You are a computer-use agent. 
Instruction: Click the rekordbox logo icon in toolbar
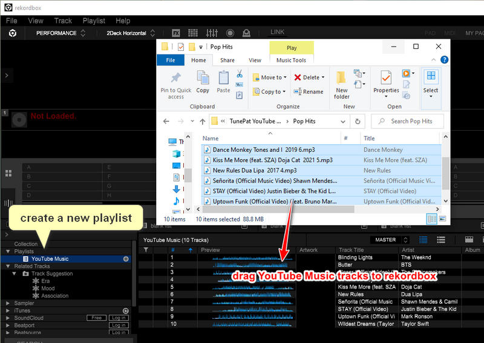click(x=13, y=33)
